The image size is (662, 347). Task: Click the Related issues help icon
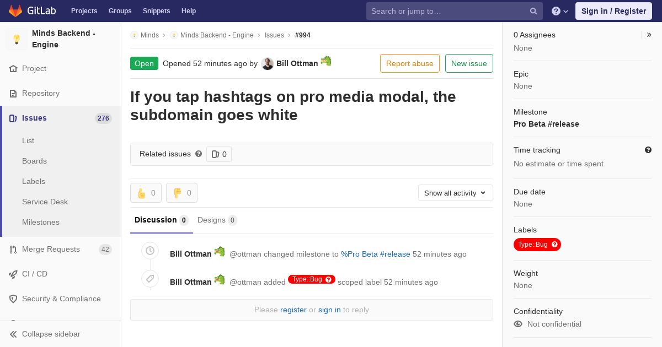(x=199, y=154)
